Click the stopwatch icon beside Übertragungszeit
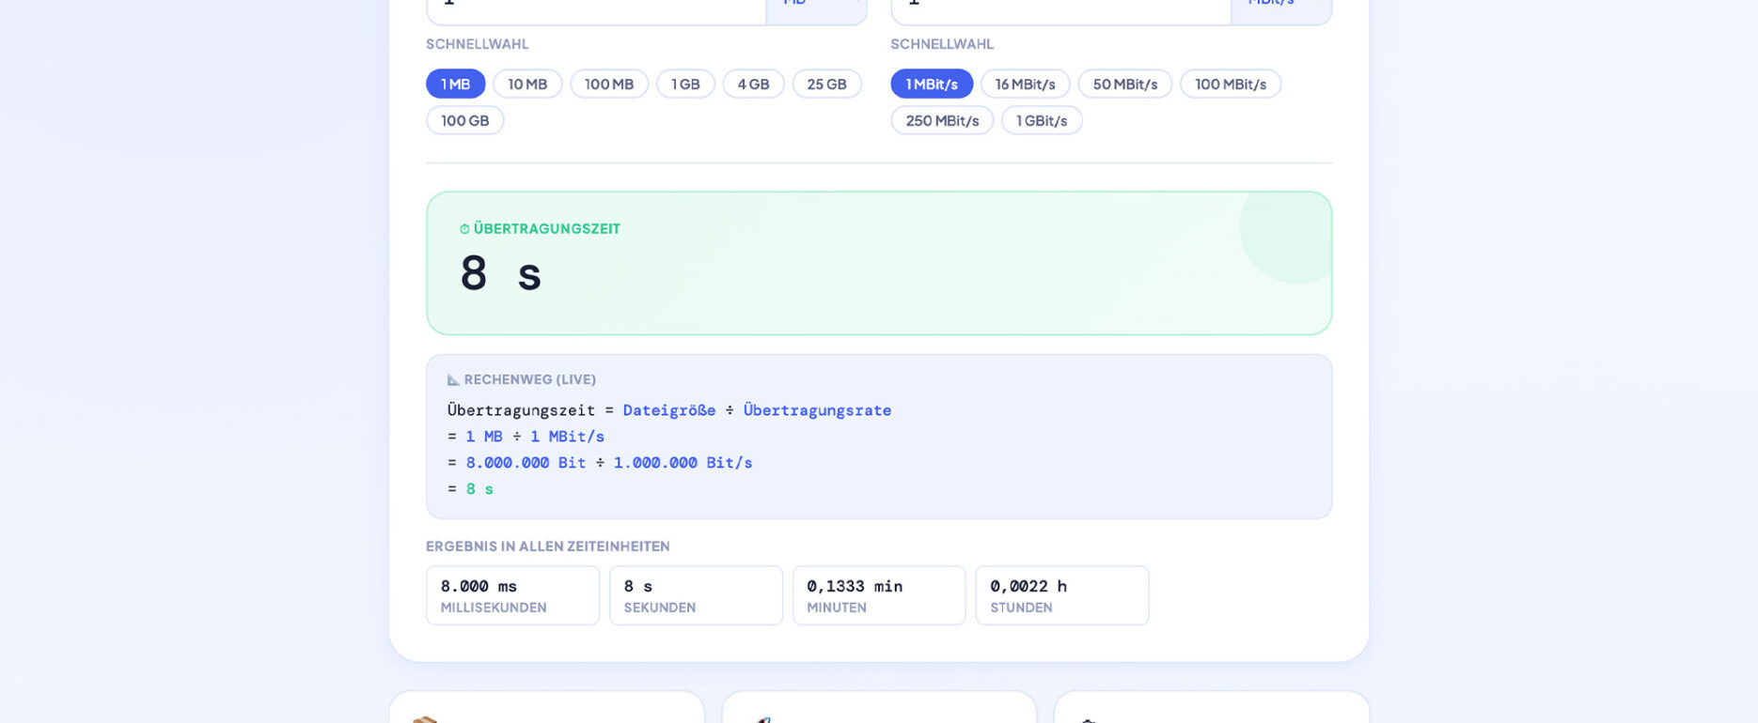Viewport: 1758px width, 723px height. [x=464, y=229]
